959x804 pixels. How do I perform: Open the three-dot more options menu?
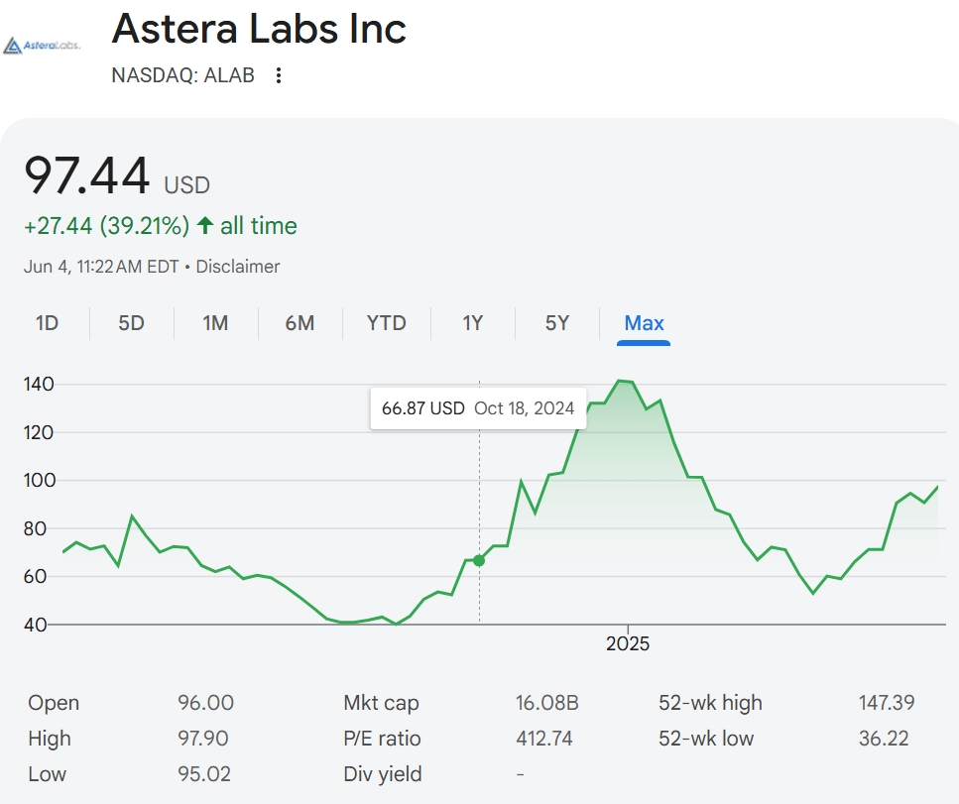click(279, 76)
